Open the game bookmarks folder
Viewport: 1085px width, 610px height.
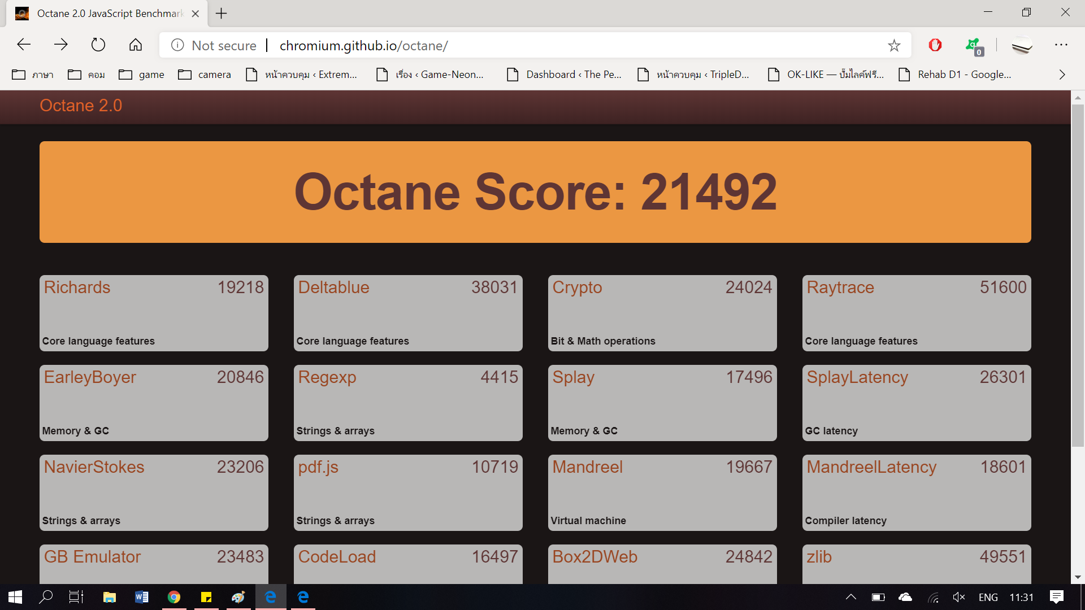[x=141, y=75]
